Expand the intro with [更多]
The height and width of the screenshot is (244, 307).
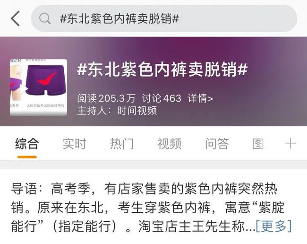[274, 226]
